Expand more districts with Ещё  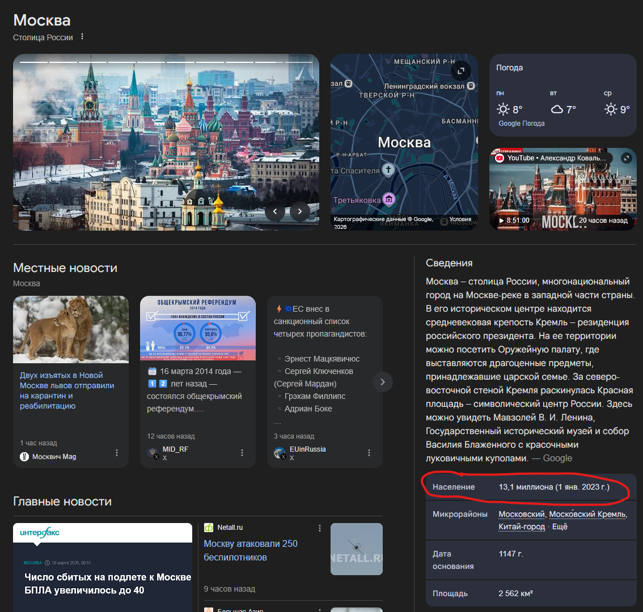click(x=560, y=527)
